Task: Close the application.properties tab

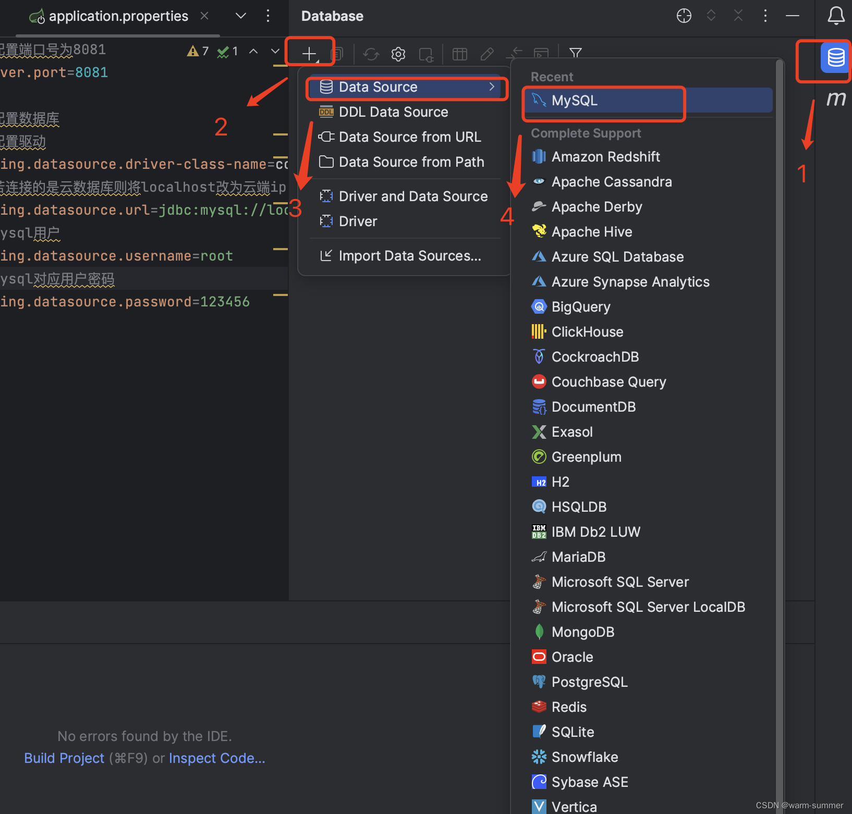Action: click(204, 16)
